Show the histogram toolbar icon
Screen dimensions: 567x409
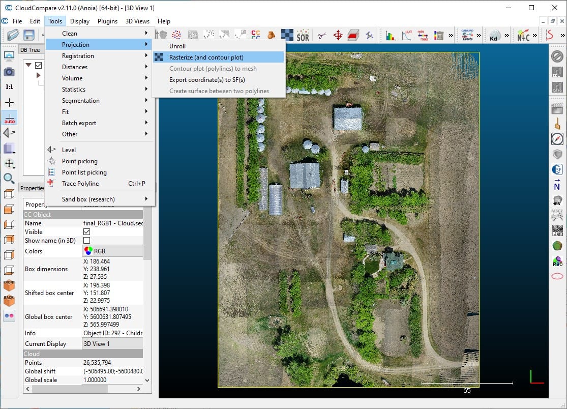[x=391, y=35]
